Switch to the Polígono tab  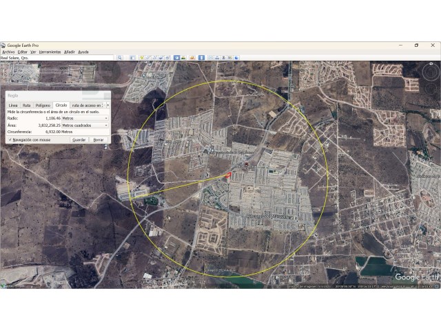pyautogui.click(x=43, y=105)
